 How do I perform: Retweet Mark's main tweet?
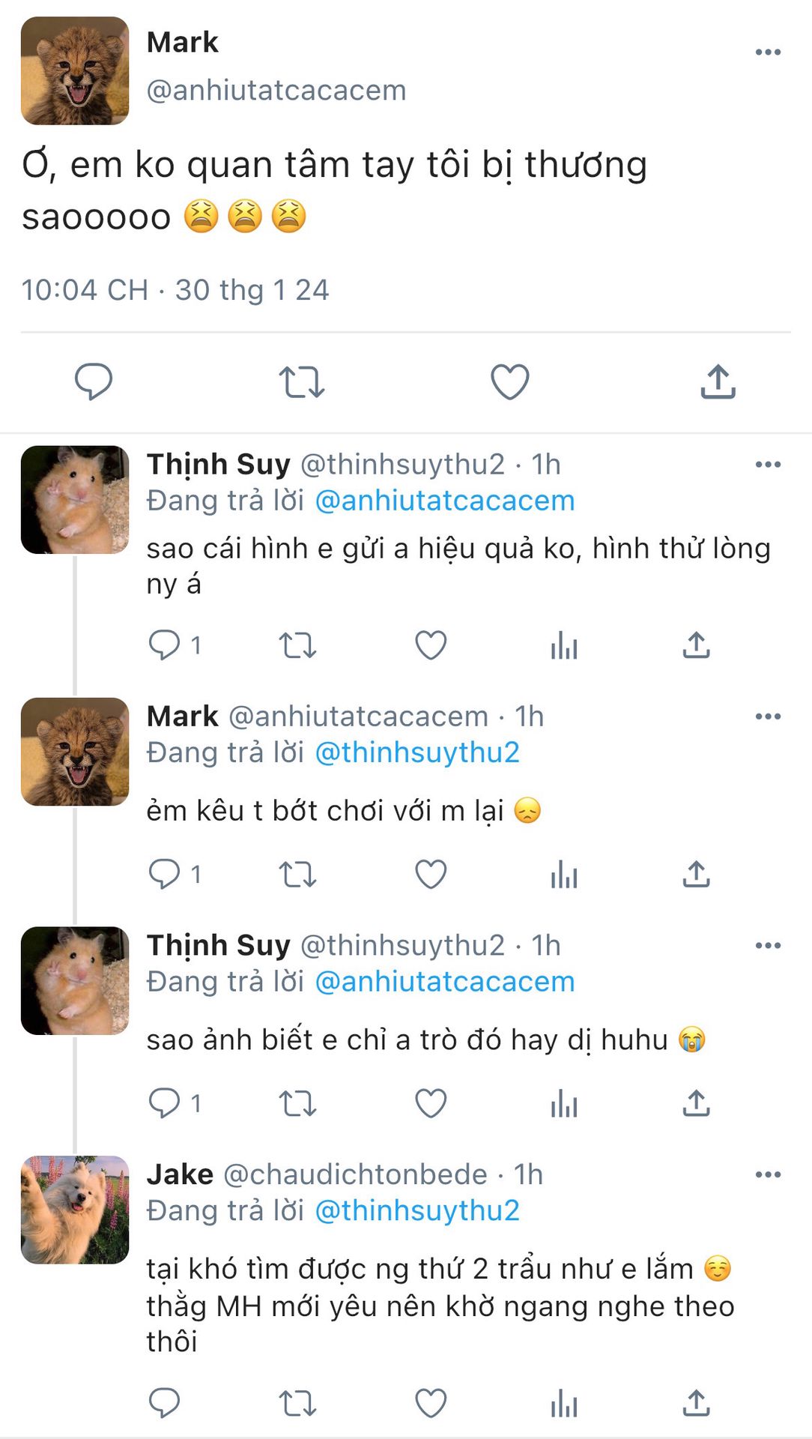coord(301,381)
